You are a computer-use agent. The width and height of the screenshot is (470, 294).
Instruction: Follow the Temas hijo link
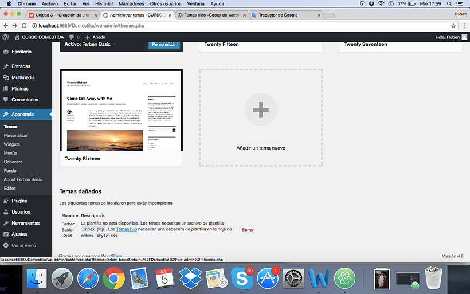coord(127,229)
